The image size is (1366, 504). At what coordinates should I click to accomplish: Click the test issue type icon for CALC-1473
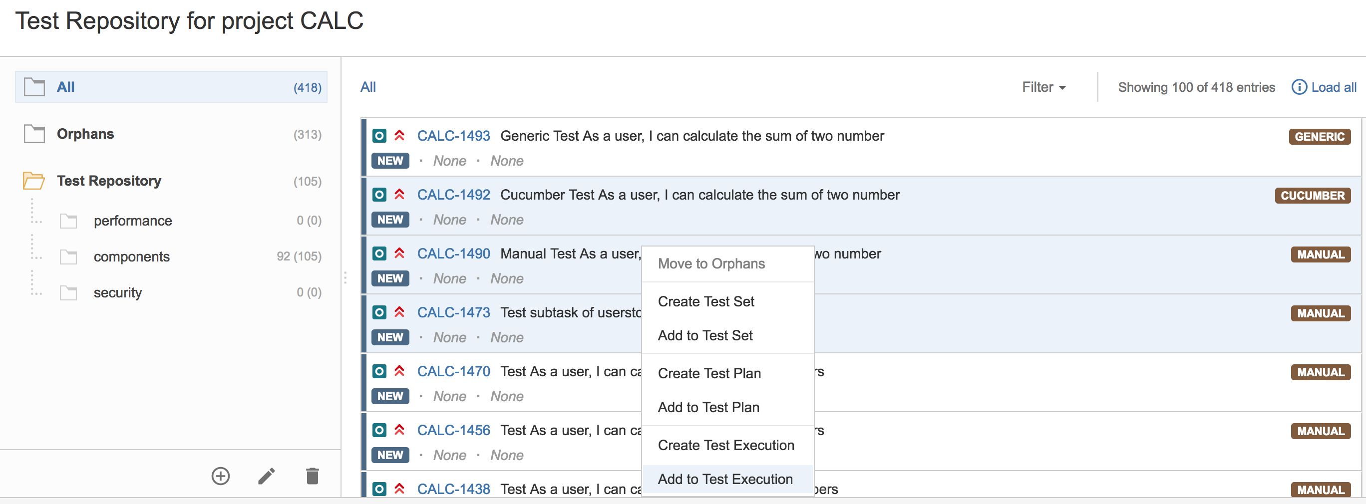pos(379,312)
